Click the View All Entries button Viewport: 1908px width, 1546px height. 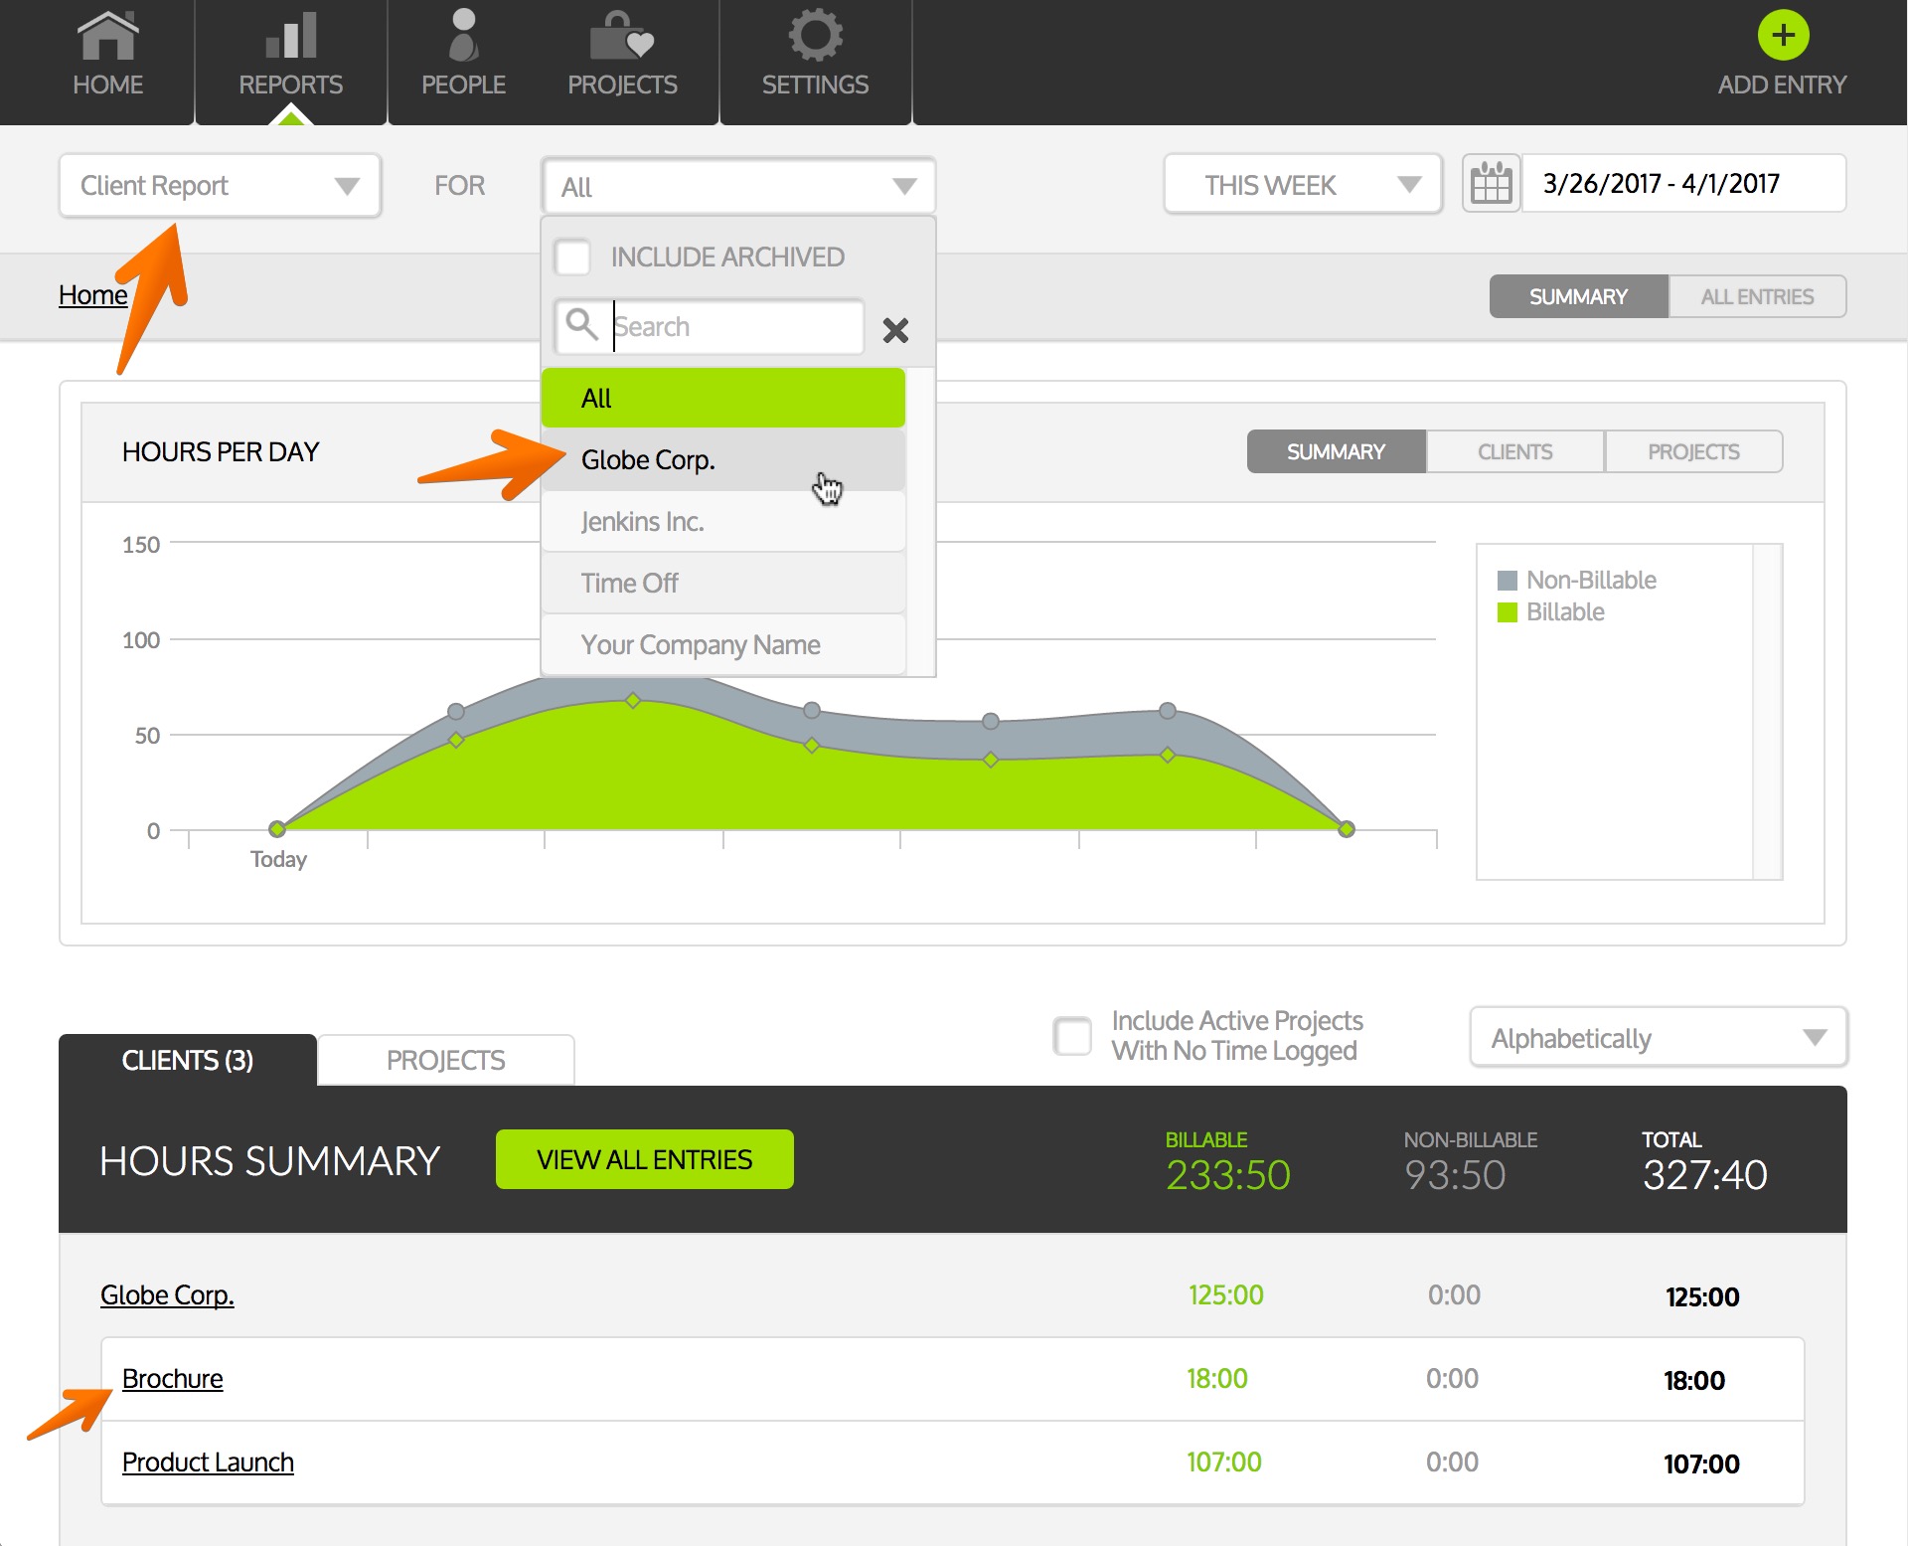(x=645, y=1159)
